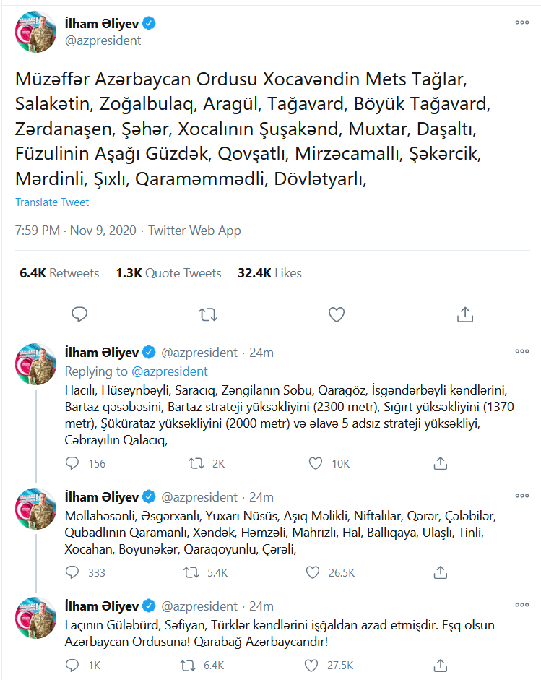Open the 1.3K Quote Tweets list

(x=168, y=273)
